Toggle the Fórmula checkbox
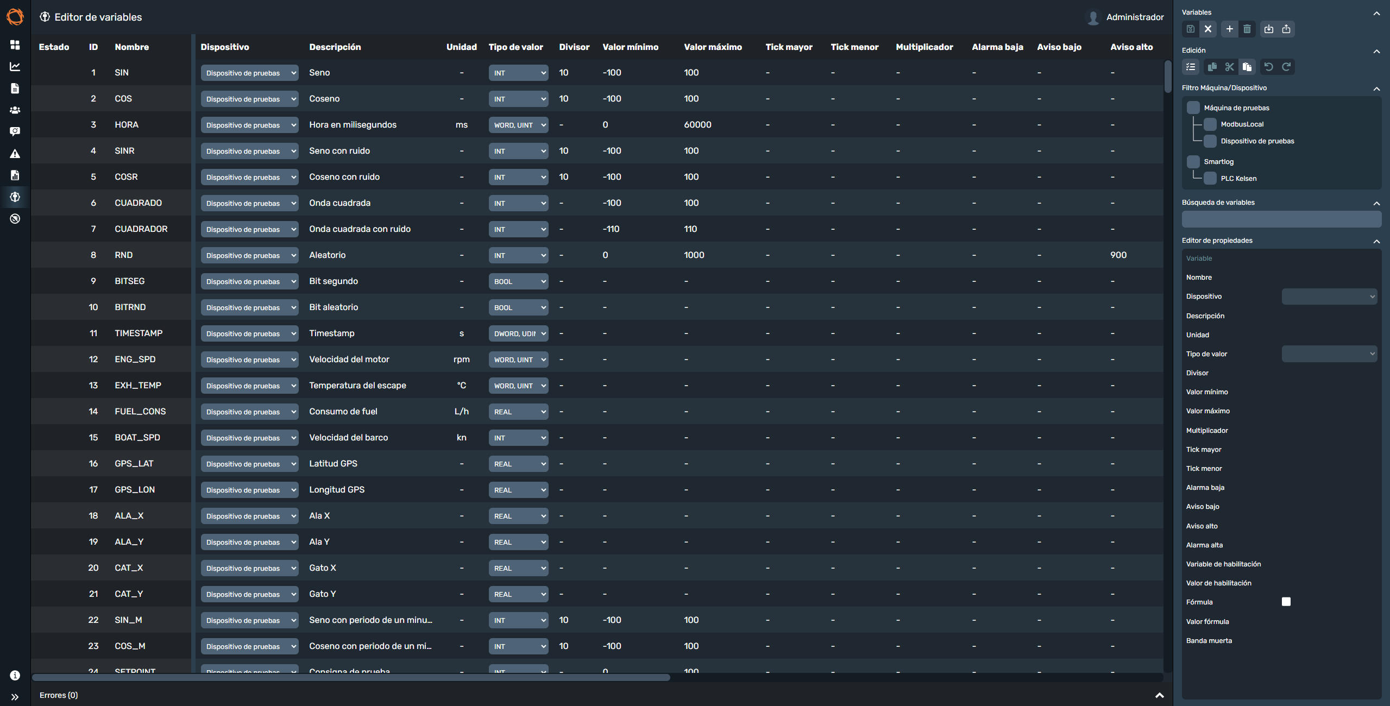 pos(1286,602)
